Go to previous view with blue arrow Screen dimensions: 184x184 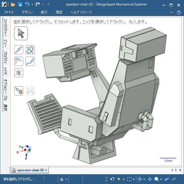[x=167, y=179]
